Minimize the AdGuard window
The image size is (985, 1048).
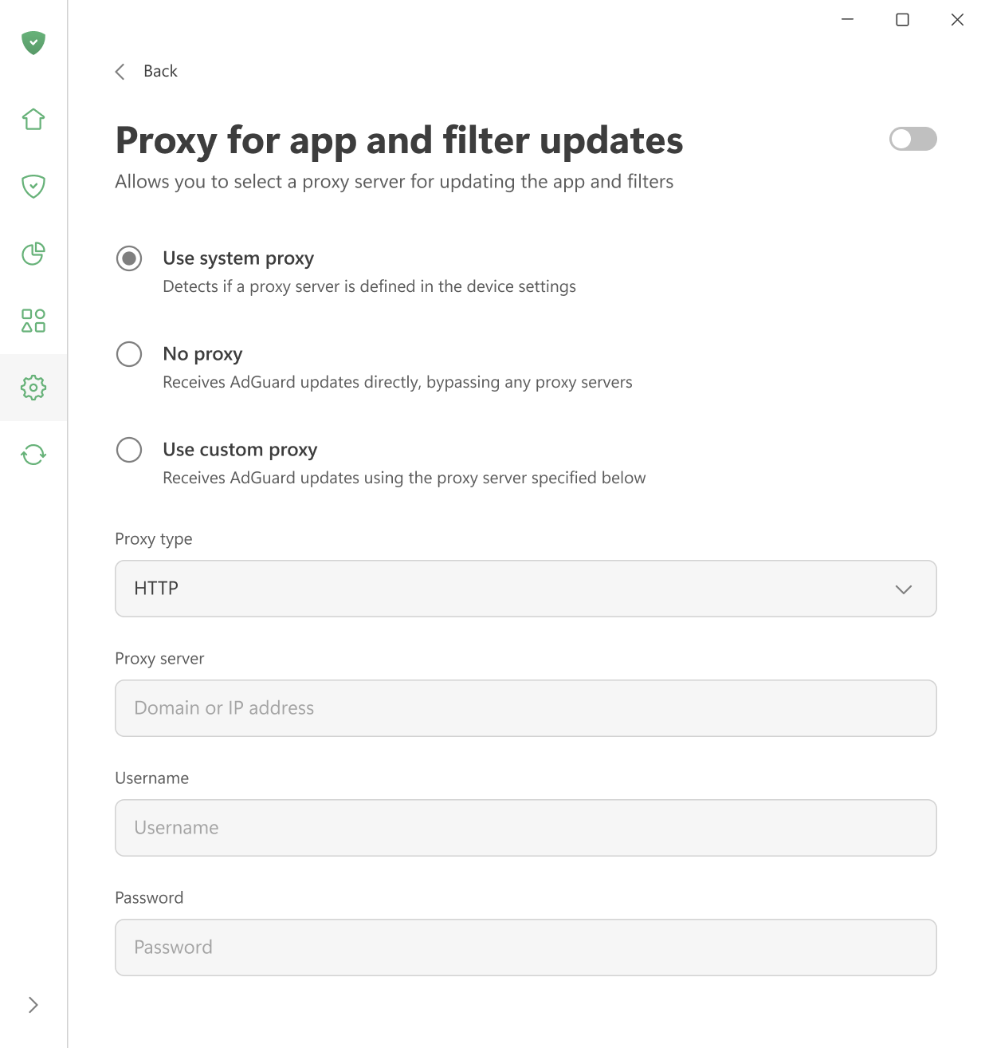(x=846, y=19)
